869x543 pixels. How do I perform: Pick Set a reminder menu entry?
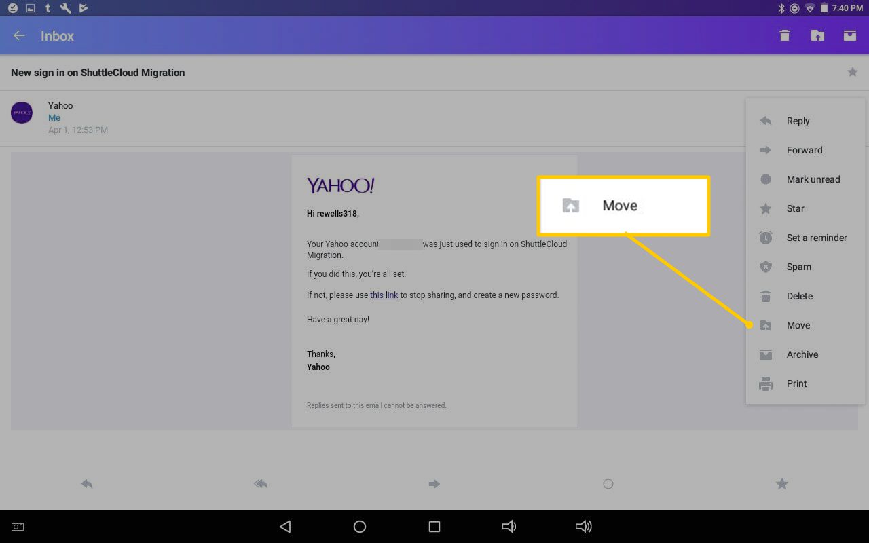click(805, 238)
